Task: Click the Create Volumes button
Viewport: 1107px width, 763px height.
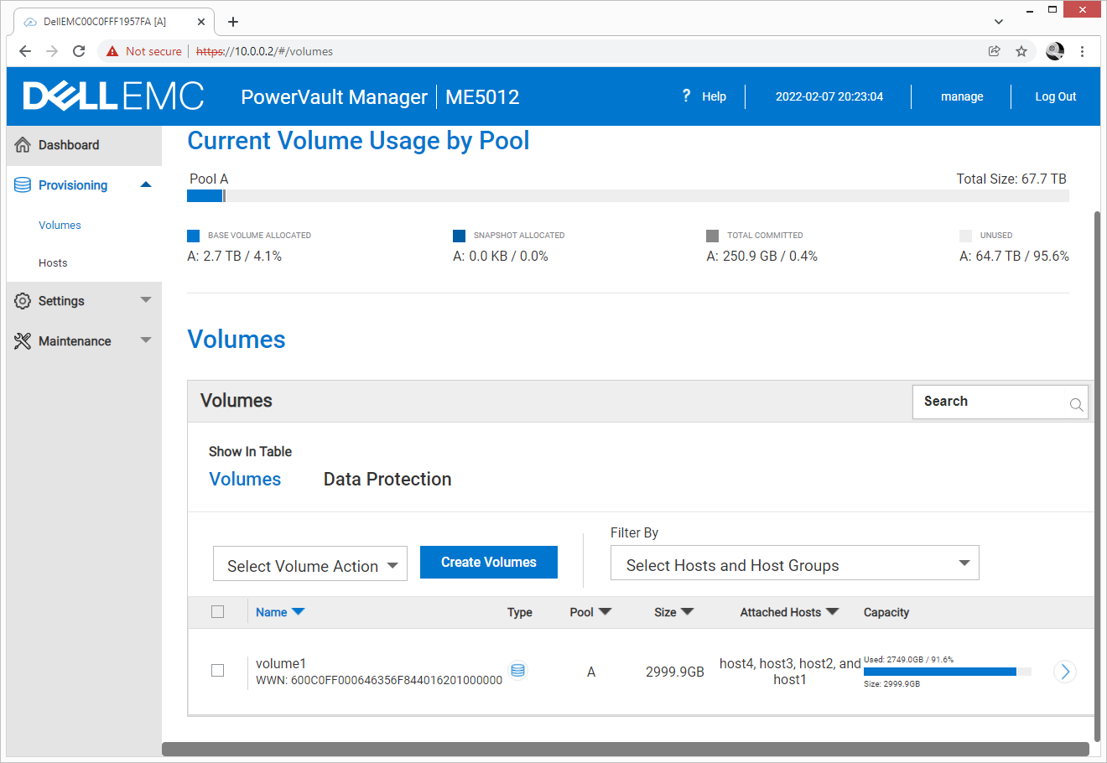Action: click(x=489, y=563)
